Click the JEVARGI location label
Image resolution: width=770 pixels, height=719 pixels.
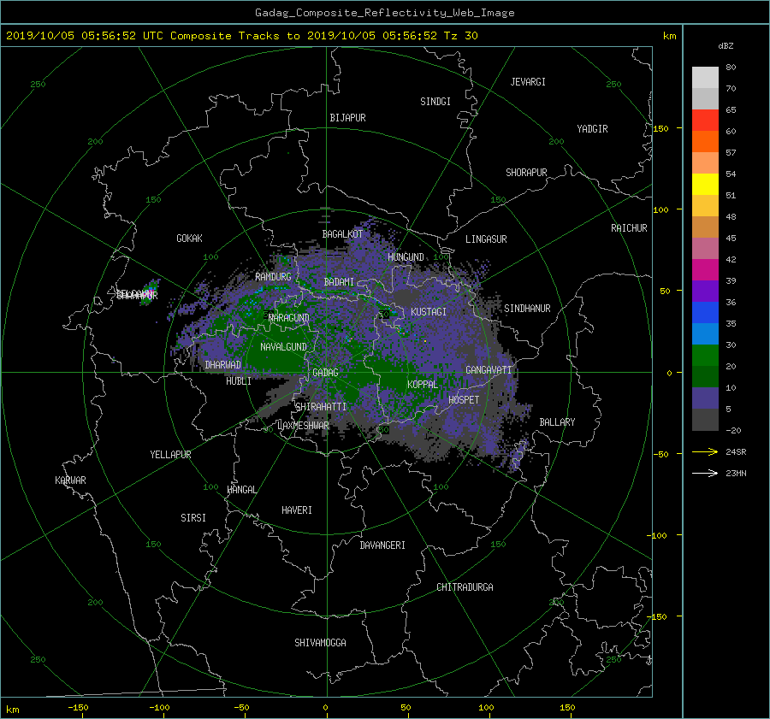(x=528, y=82)
